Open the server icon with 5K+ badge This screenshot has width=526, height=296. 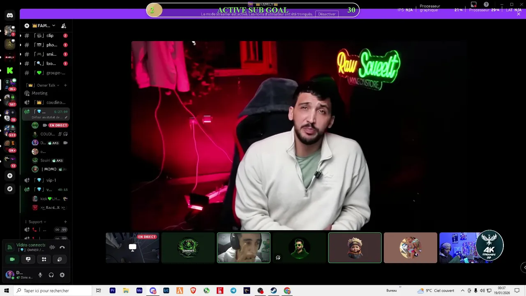10,146
